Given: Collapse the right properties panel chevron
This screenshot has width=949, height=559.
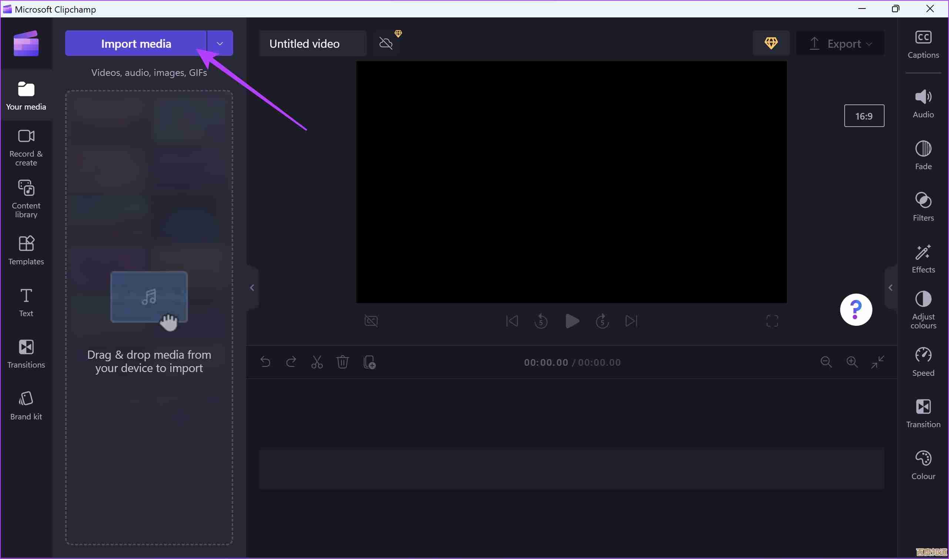Looking at the screenshot, I should pyautogui.click(x=890, y=288).
